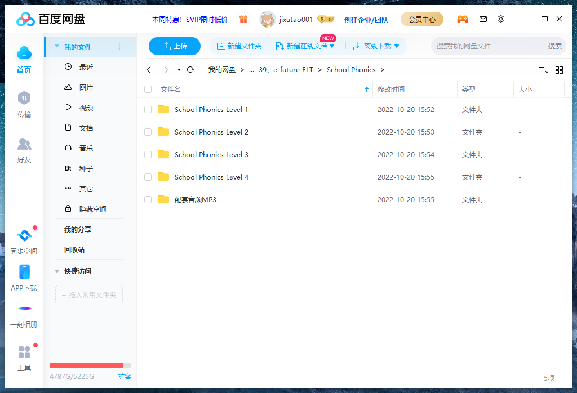Click the 拖入常用文件夹 drop box
This screenshot has width=577, height=393.
(x=88, y=295)
